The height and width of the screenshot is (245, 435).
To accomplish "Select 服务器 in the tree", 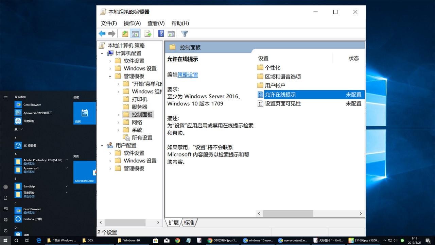I will point(139,107).
